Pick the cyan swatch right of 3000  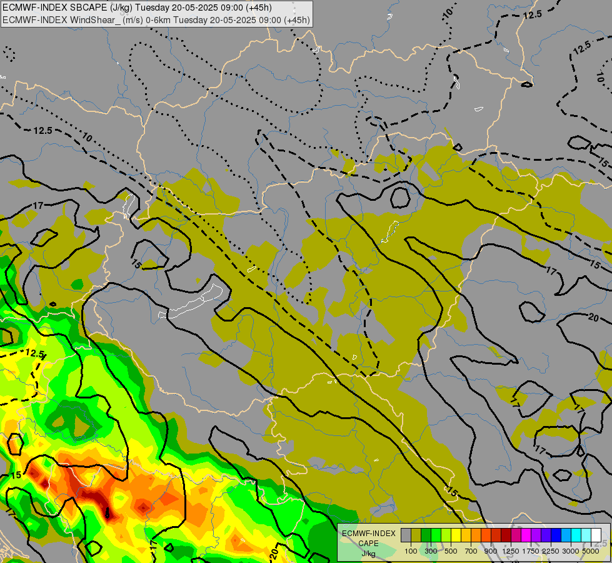pyautogui.click(x=576, y=535)
